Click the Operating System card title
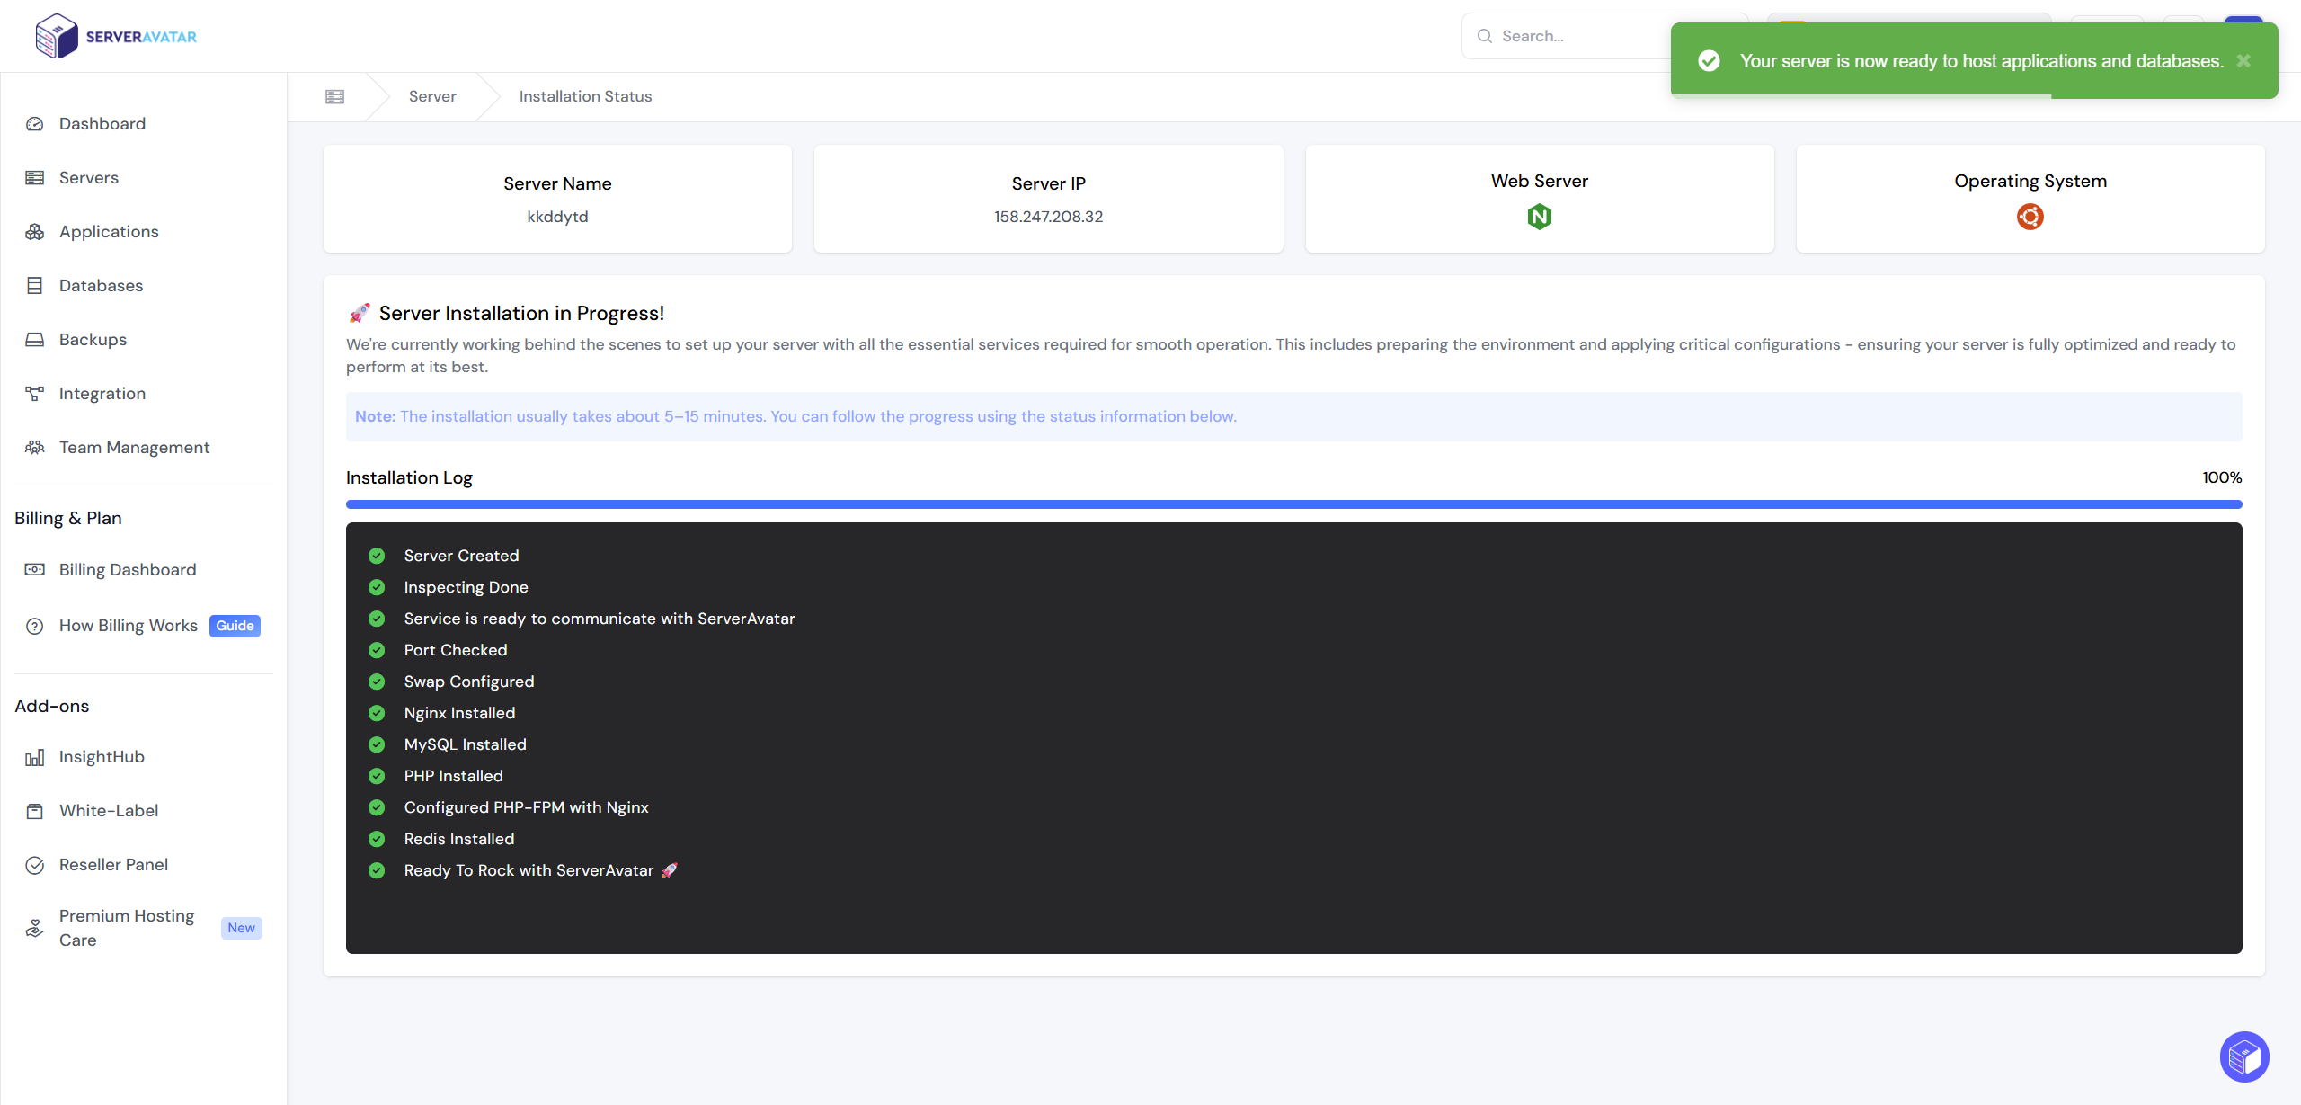This screenshot has width=2301, height=1105. [2030, 181]
